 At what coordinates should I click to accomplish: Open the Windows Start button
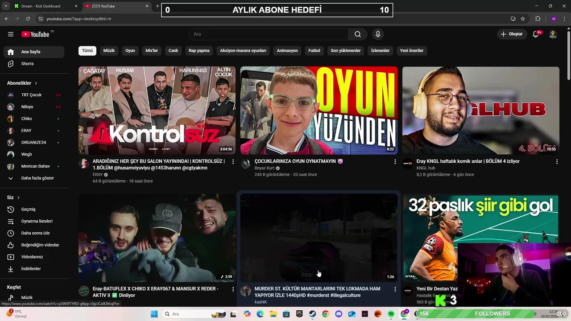coord(154,314)
